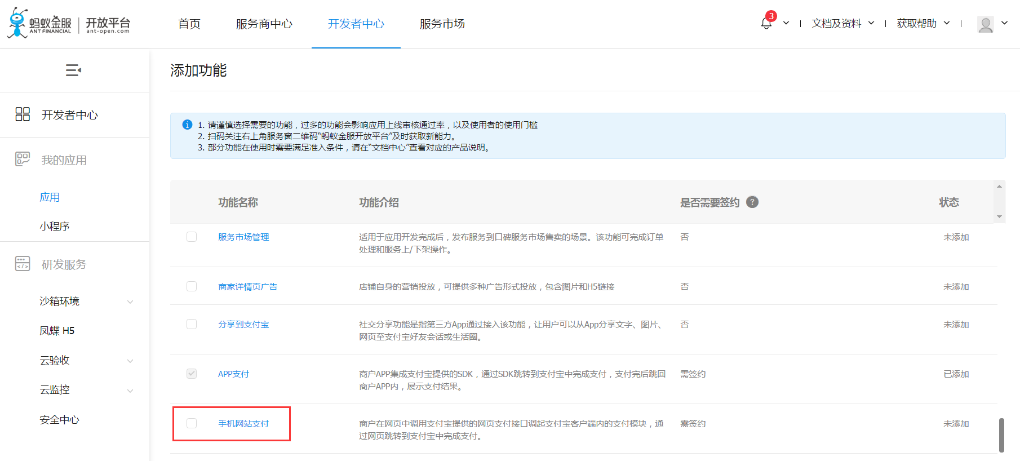1020x461 pixels.
Task: Click the table scroll down arrow
Action: point(999,216)
